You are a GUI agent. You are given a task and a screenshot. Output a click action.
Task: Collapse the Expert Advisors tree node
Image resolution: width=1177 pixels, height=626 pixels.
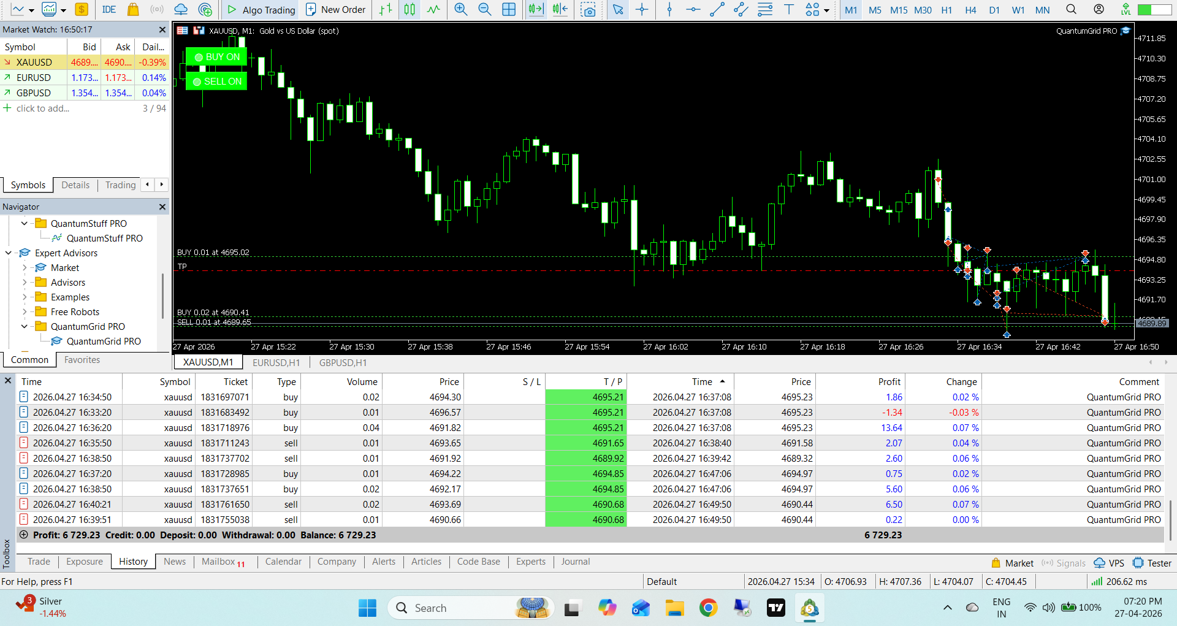coord(9,253)
